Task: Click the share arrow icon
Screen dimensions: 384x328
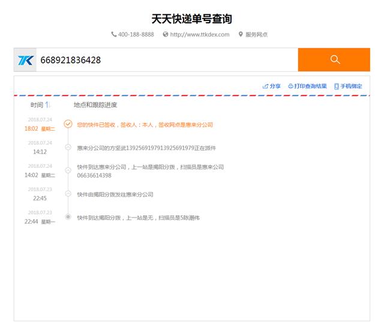Action: click(x=265, y=86)
